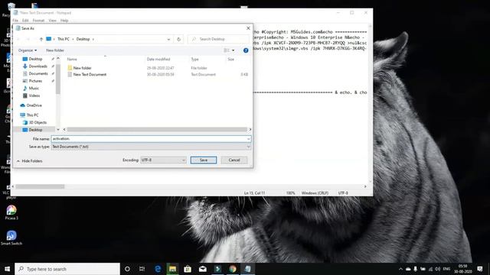Image resolution: width=490 pixels, height=275 pixels.
Task: Click New folder in the dialog toolbar
Action: point(55,50)
